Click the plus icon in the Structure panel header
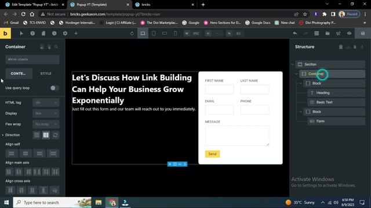Screen dimensions: 371x208 [362, 47]
